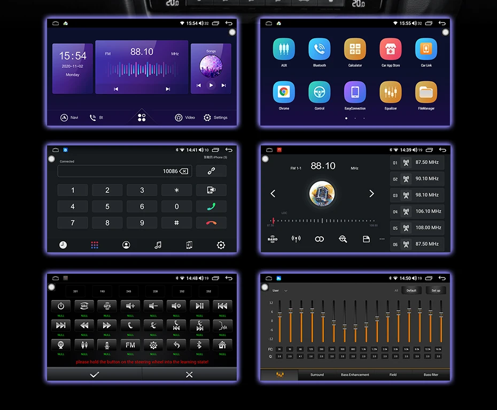
Task: Tap the star key on dialer
Action: (176, 190)
